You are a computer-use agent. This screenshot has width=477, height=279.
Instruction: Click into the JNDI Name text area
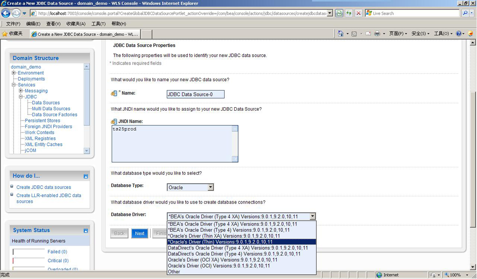pos(175,144)
